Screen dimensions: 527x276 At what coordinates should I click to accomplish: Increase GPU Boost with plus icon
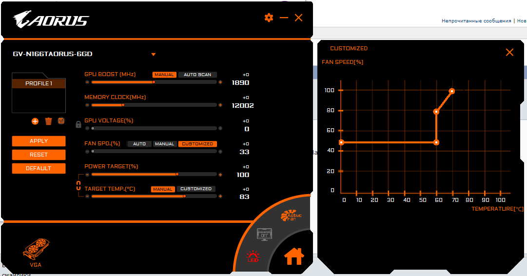pos(220,82)
